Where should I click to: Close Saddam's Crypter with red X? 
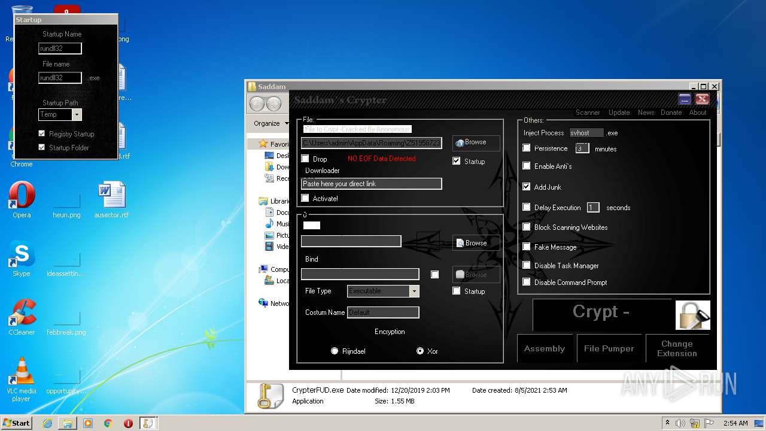point(703,99)
